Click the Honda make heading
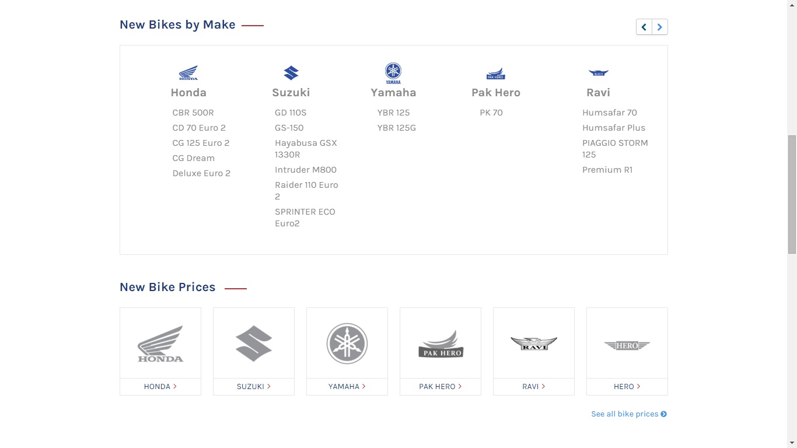Image resolution: width=797 pixels, height=448 pixels. [188, 93]
